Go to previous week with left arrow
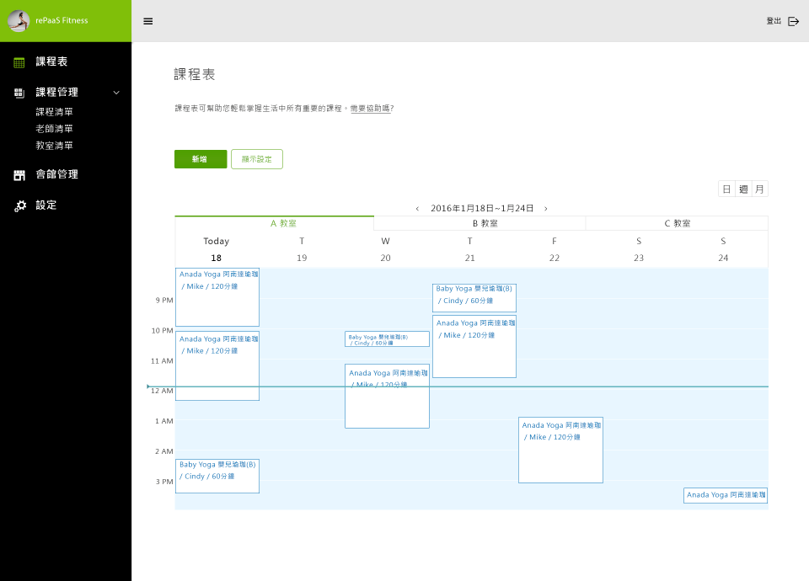809x581 pixels. (417, 208)
